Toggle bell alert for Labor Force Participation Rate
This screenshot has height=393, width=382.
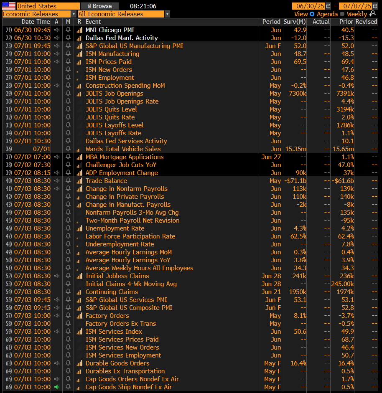coord(68,236)
